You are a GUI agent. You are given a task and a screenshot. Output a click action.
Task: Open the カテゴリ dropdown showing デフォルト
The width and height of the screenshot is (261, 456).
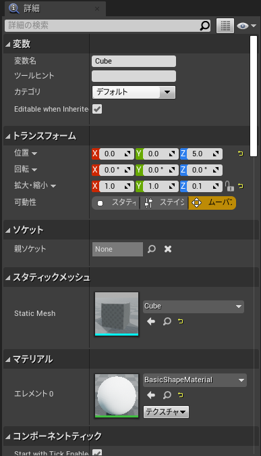click(x=134, y=92)
